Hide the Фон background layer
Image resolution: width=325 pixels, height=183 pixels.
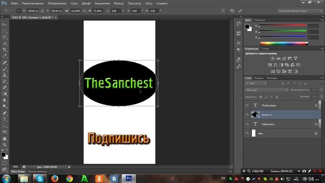[x=247, y=133]
